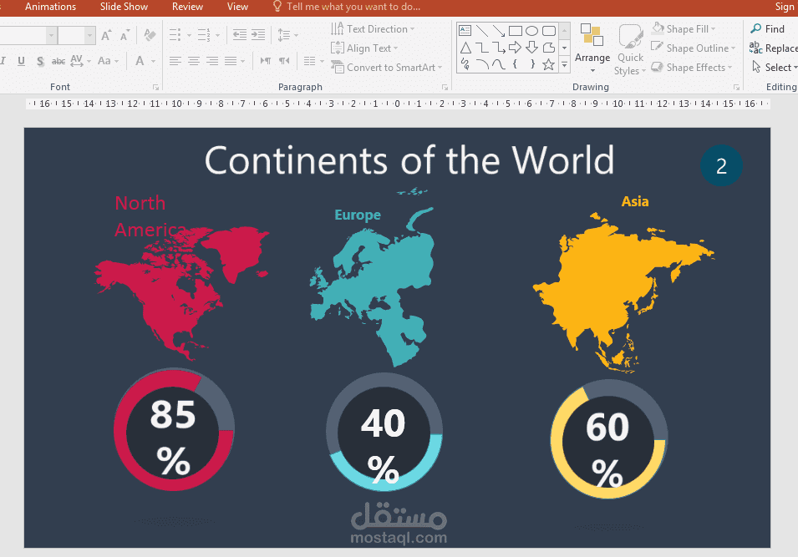This screenshot has width=798, height=557.
Task: Toggle Underline formatting
Action: (21, 61)
